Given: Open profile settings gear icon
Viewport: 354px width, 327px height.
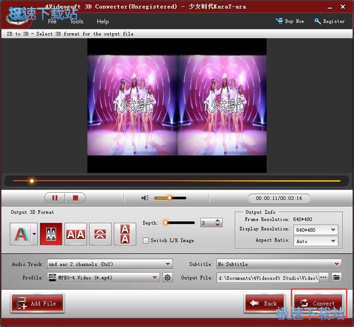Looking at the screenshot, I should pos(168,278).
